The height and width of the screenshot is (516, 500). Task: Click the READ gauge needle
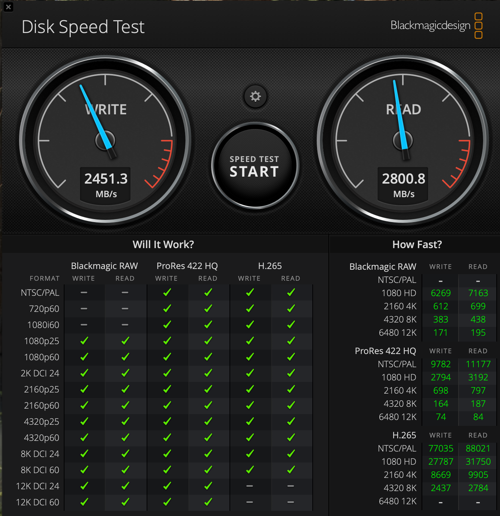401,119
